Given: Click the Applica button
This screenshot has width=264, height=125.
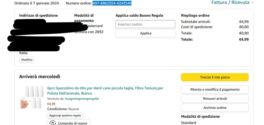Looking at the screenshot, I should click(146, 33).
